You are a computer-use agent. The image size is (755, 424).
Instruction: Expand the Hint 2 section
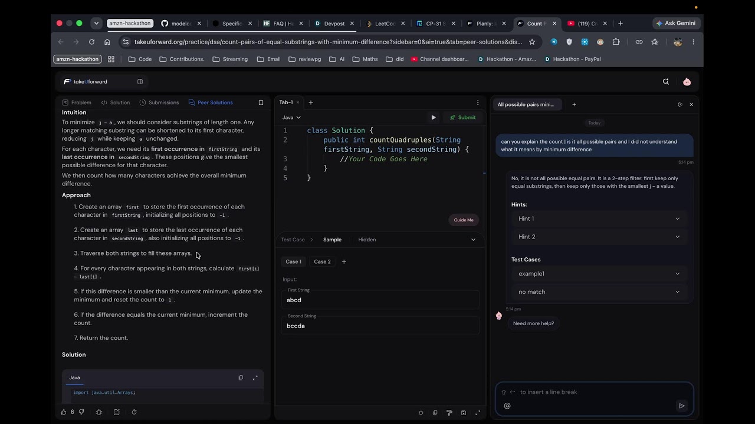pos(599,237)
